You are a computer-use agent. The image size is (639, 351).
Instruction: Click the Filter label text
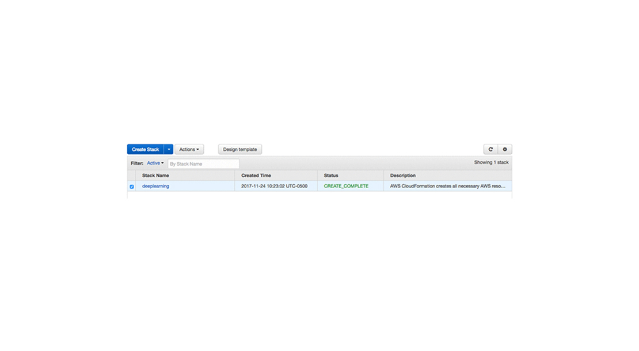(x=137, y=163)
